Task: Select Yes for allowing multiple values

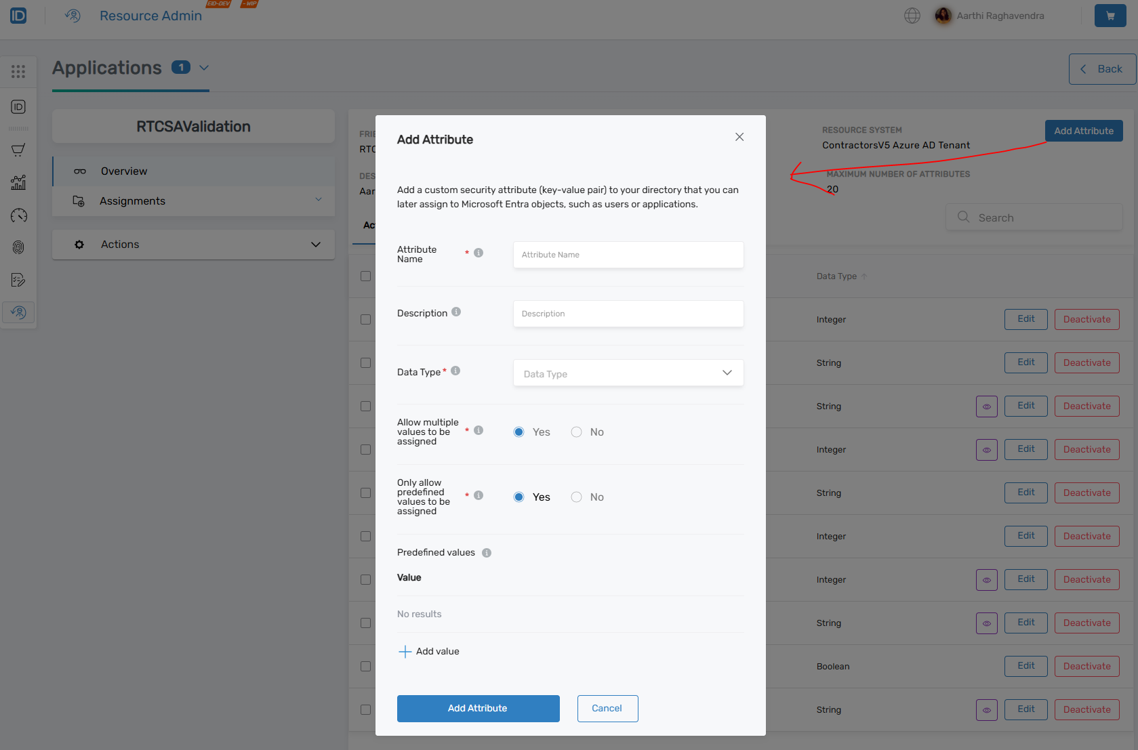Action: [519, 432]
